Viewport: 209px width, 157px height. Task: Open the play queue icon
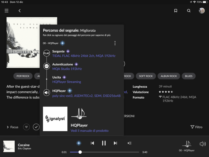(129, 143)
